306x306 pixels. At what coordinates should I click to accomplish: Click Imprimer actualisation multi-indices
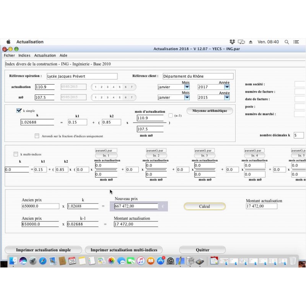coord(124,250)
